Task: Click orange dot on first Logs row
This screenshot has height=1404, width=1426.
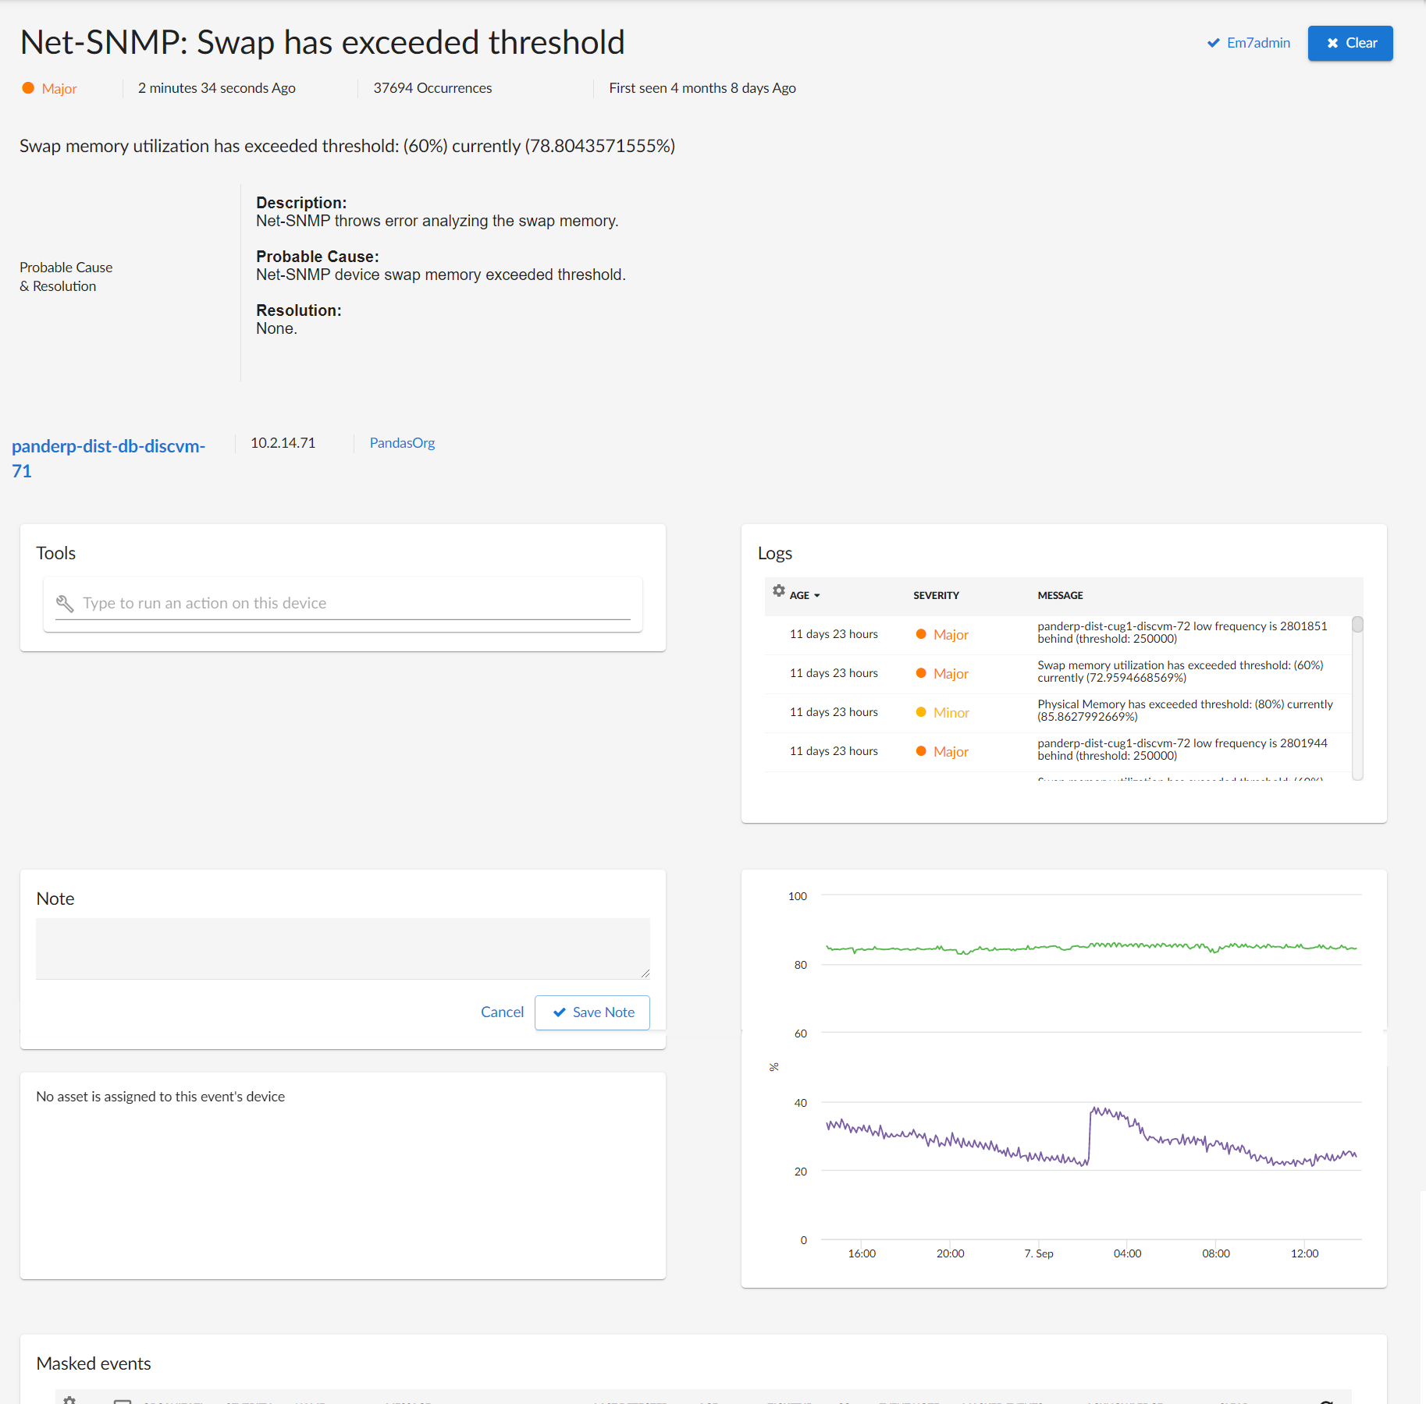Action: (921, 634)
